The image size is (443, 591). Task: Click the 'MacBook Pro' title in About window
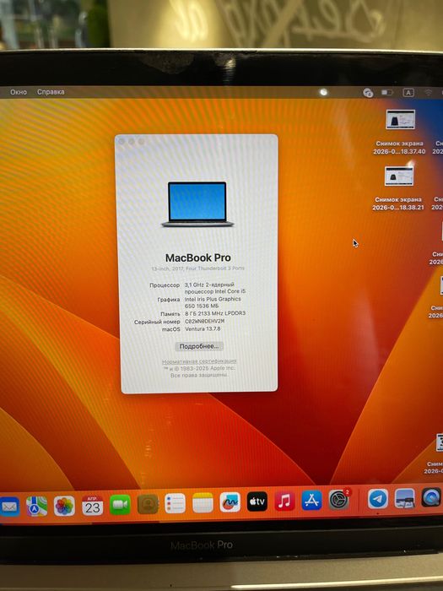tap(198, 258)
